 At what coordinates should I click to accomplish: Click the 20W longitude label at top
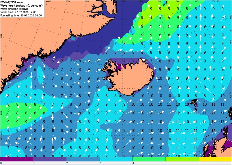click(x=123, y=1)
